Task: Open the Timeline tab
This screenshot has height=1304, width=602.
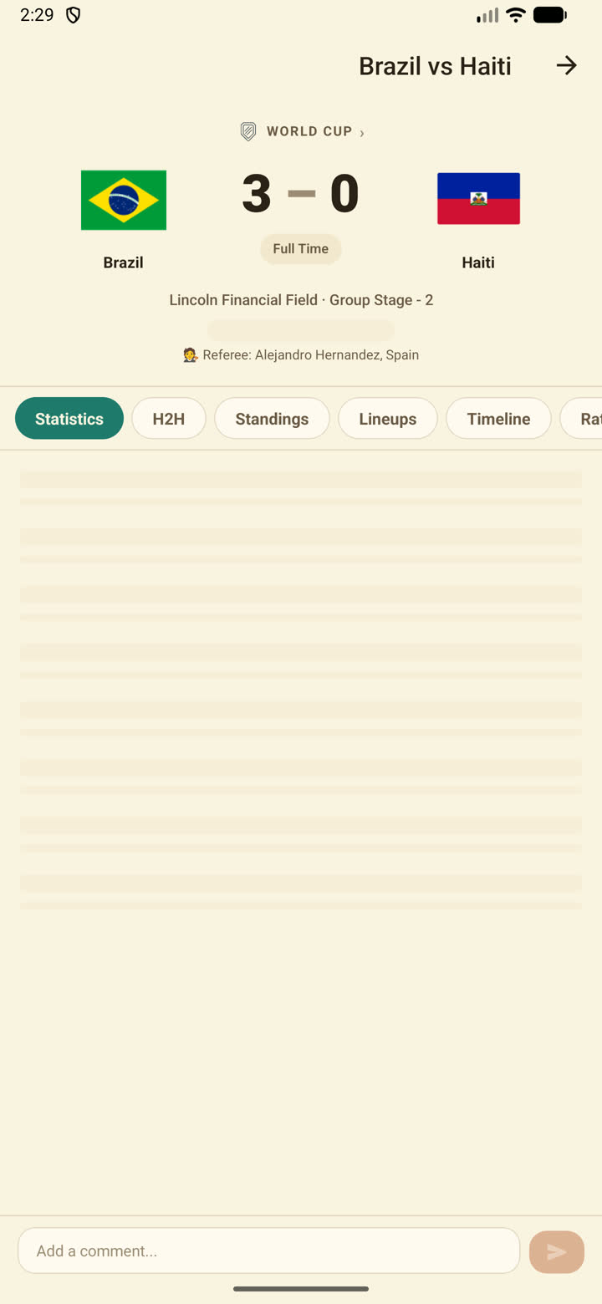Action: click(498, 419)
